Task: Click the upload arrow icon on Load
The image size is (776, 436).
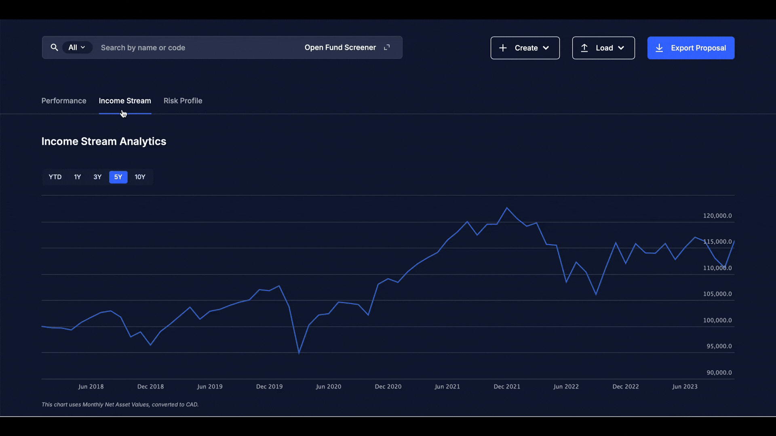Action: click(x=584, y=48)
